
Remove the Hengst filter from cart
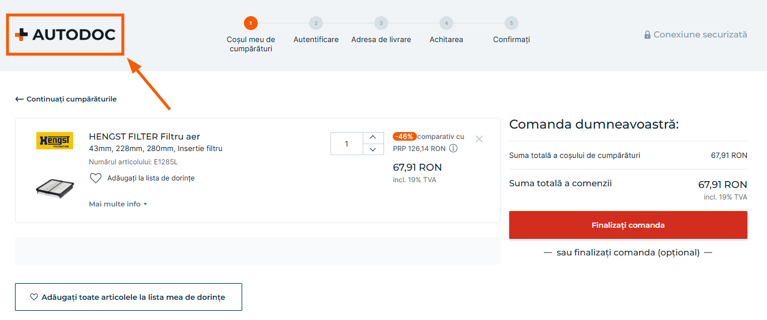[479, 139]
